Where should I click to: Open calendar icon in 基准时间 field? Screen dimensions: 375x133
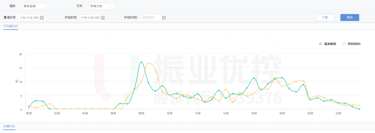(42, 18)
